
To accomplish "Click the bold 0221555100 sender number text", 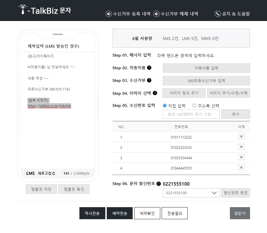I will point(176,184).
